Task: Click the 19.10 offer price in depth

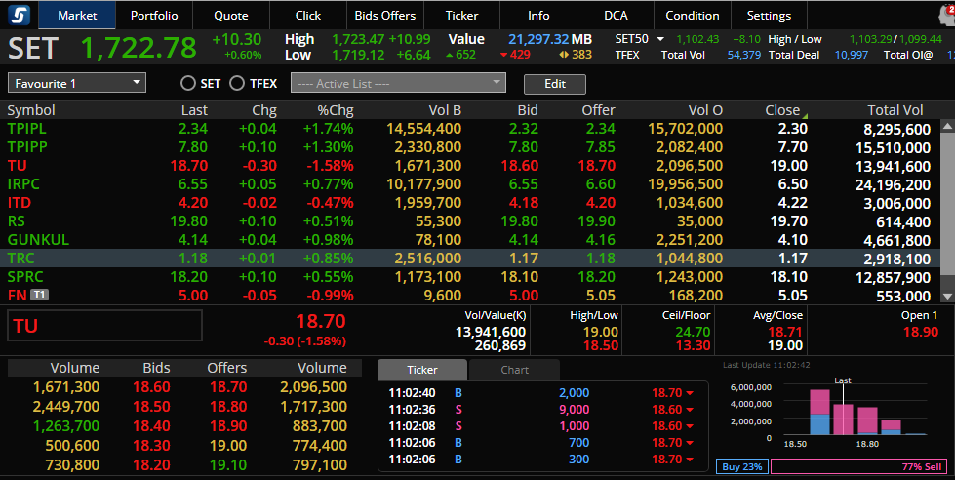Action: 228,464
